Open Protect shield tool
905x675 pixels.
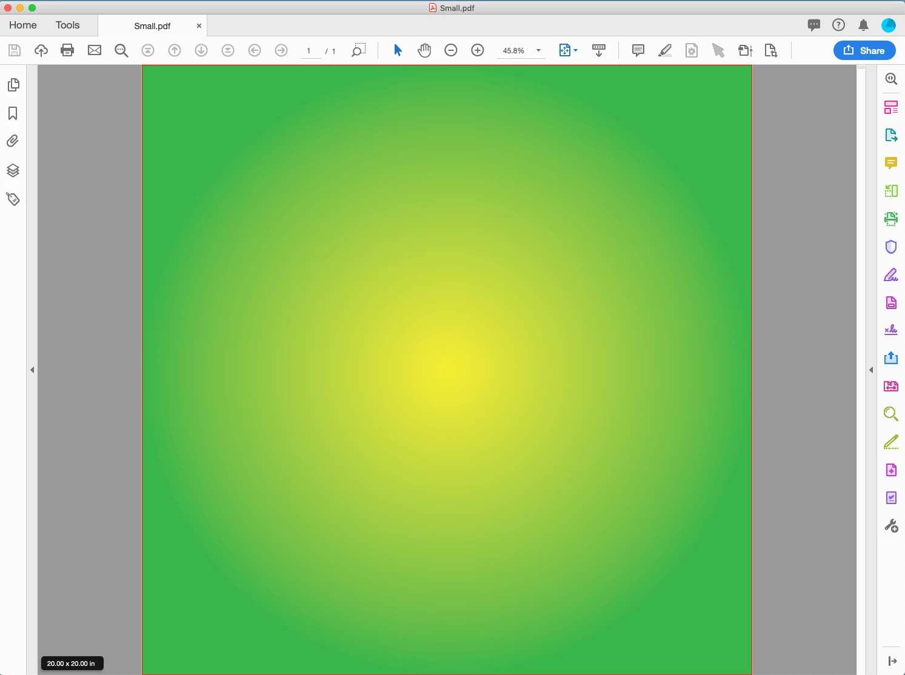[891, 247]
